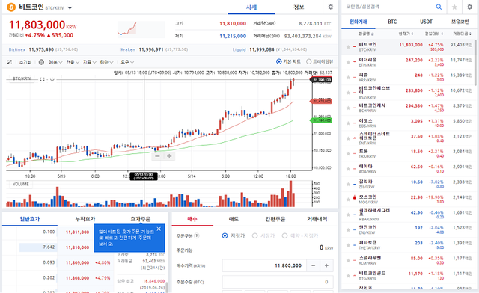Click the down arrow icon next to BTC/KRW legend

point(52,79)
